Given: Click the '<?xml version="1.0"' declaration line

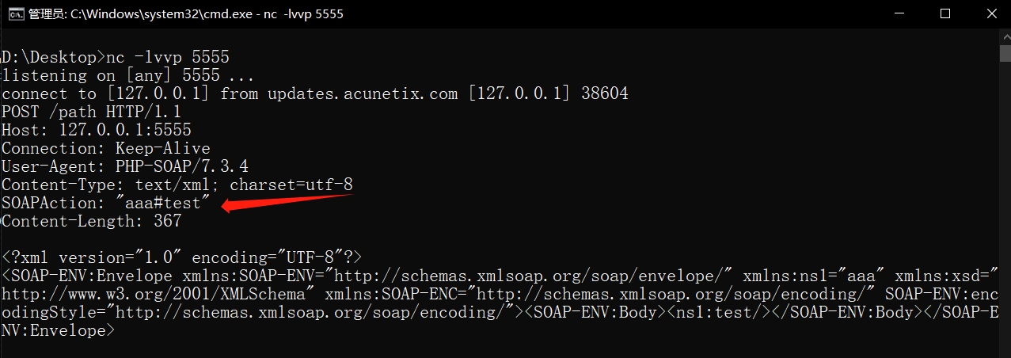Looking at the screenshot, I should [182, 257].
